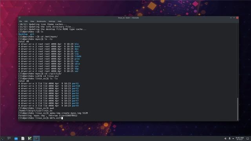Click the '/home/lld/git/LLD/linux_os' pwd output

point(35,110)
